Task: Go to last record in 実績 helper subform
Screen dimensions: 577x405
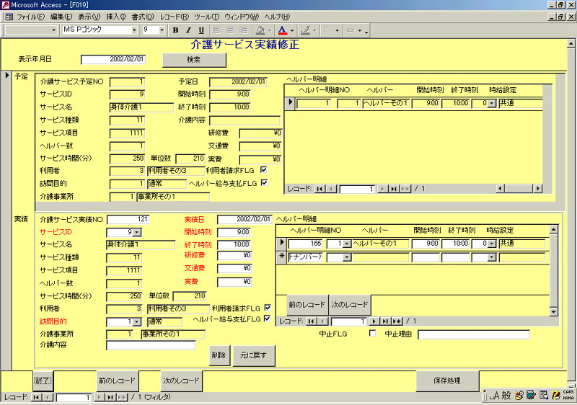Action: [385, 321]
